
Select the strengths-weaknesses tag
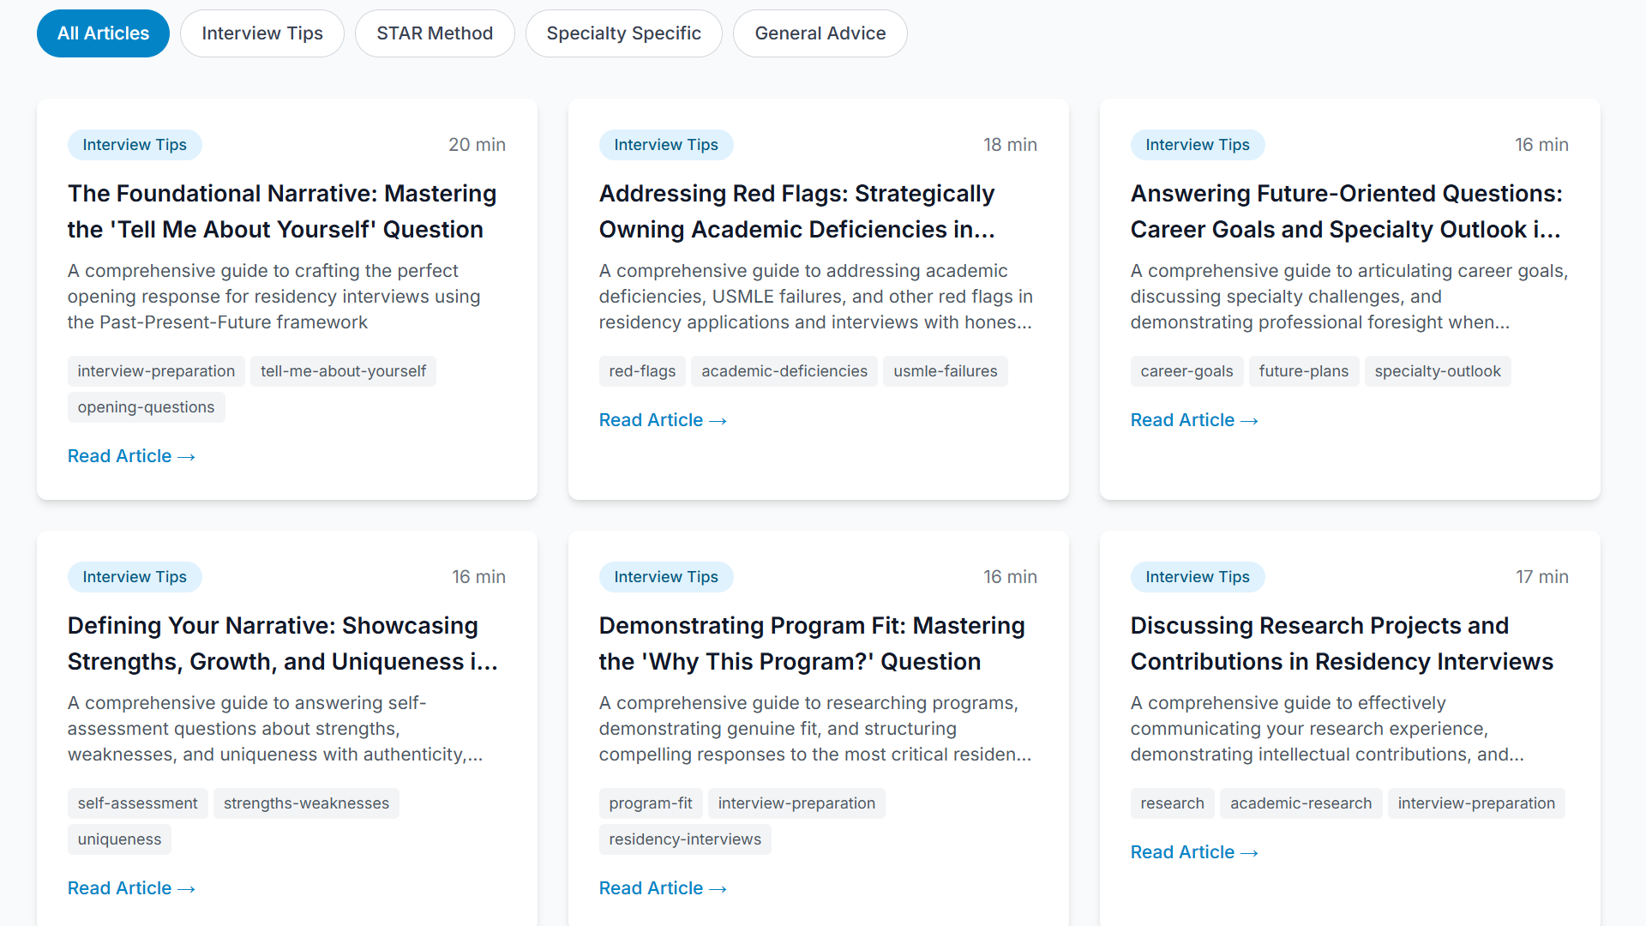pyautogui.click(x=306, y=803)
